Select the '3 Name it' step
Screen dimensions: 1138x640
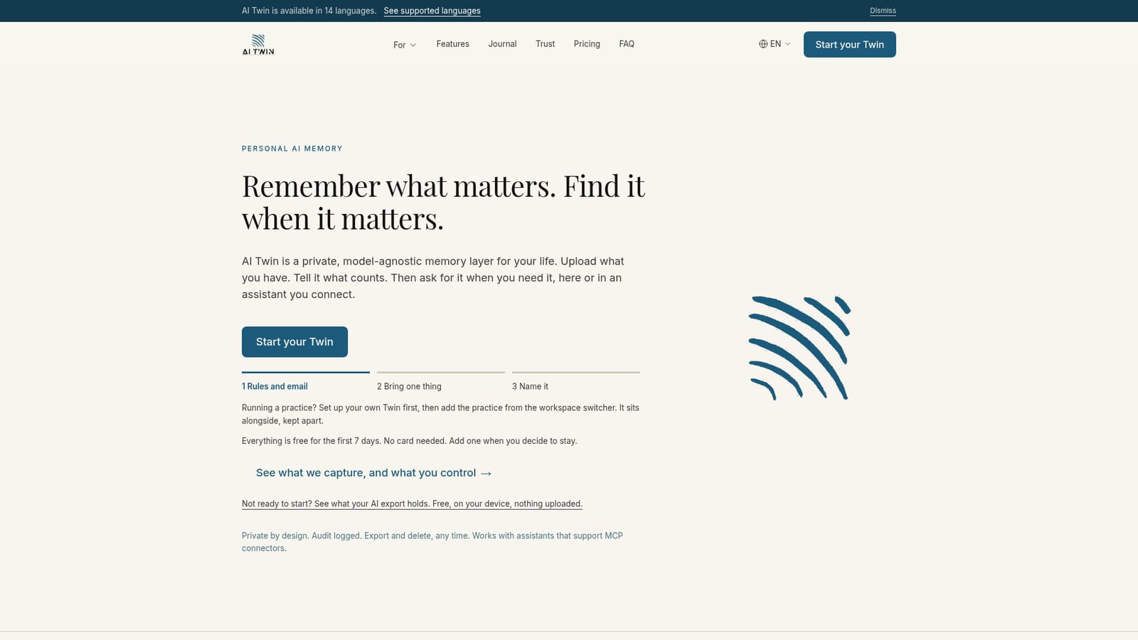576,382
